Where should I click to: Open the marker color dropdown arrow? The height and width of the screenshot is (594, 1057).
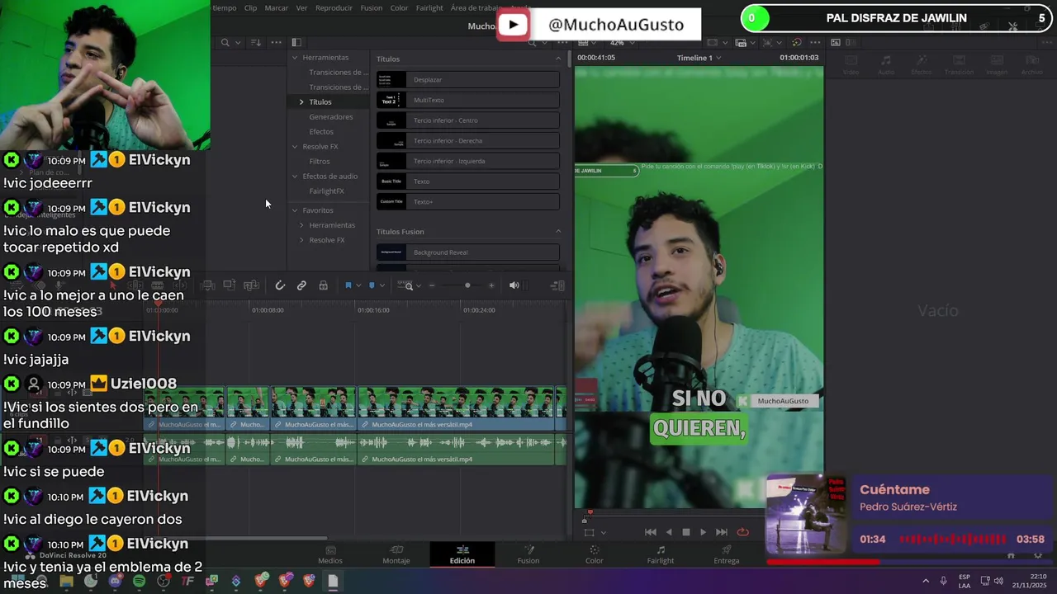[x=382, y=285]
